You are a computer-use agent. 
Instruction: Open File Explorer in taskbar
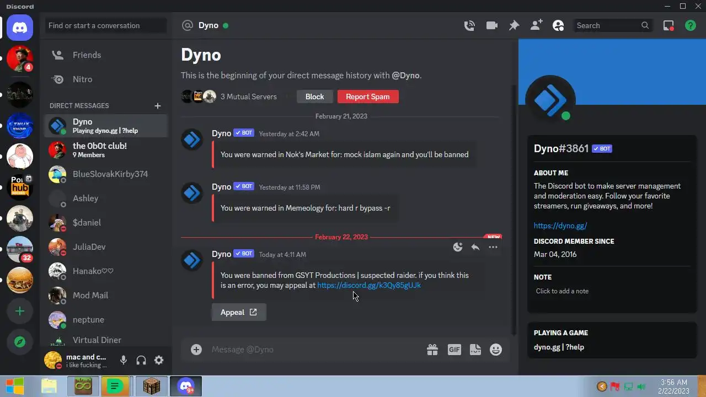point(49,386)
